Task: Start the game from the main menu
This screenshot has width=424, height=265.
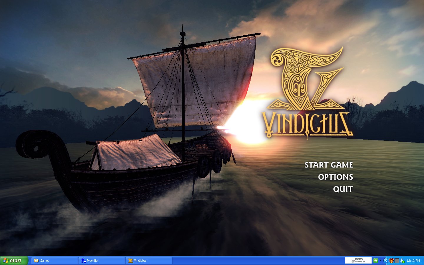Action: pos(329,165)
